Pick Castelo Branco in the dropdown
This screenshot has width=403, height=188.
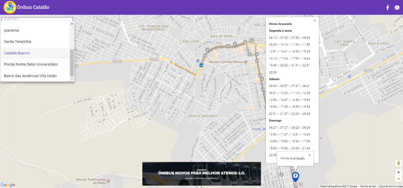(17, 53)
